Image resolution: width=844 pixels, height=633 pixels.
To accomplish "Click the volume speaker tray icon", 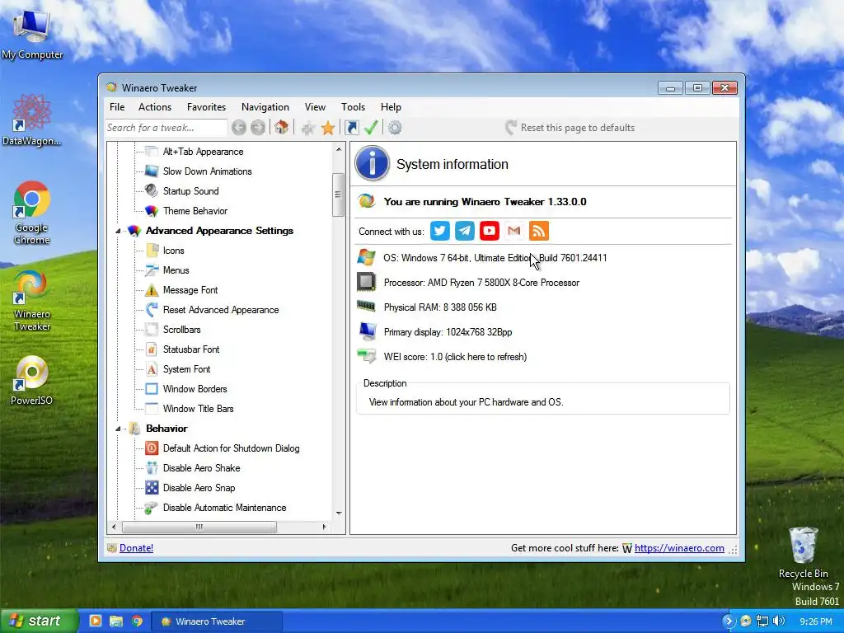I will [x=779, y=621].
